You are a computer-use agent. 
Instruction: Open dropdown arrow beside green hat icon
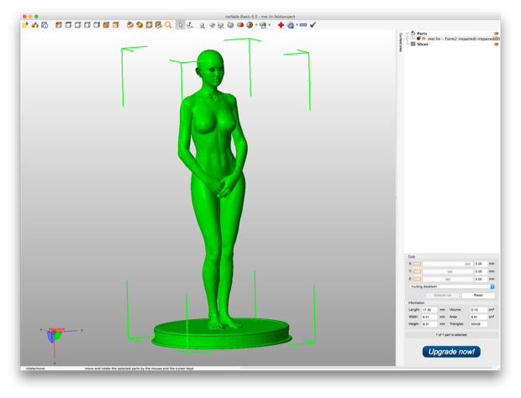pos(269,25)
